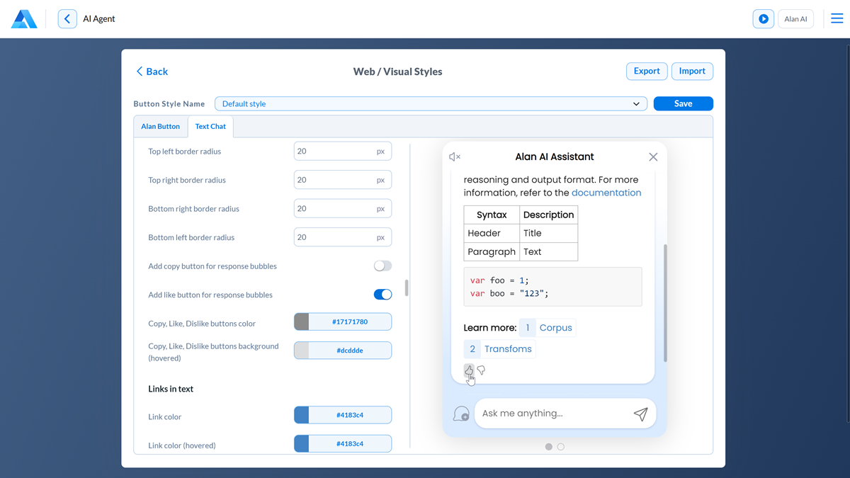The width and height of the screenshot is (850, 478).
Task: Click the new chat bubble icon
Action: point(461,414)
